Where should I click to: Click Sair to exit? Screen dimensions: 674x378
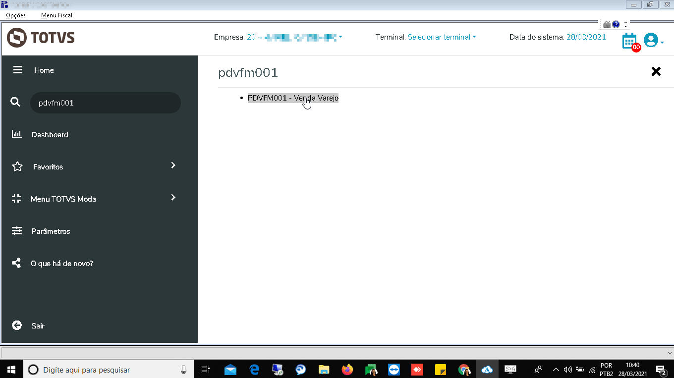pos(38,326)
